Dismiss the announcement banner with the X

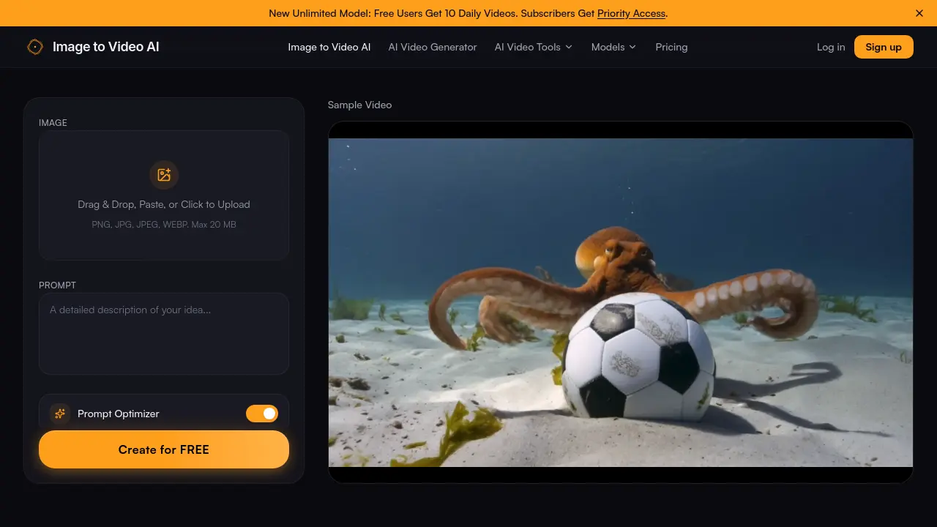pyautogui.click(x=919, y=13)
